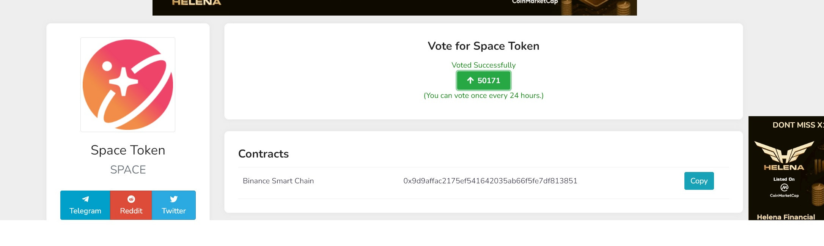Click the Reddit alien icon
Screen dimensions: 824x246
point(131,199)
